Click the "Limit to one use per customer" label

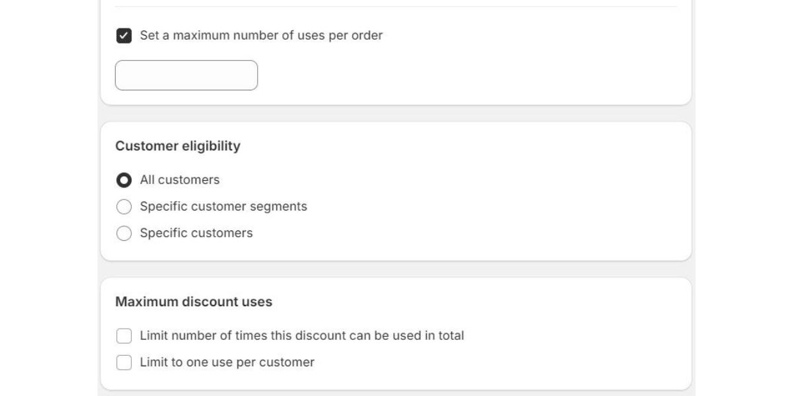227,362
